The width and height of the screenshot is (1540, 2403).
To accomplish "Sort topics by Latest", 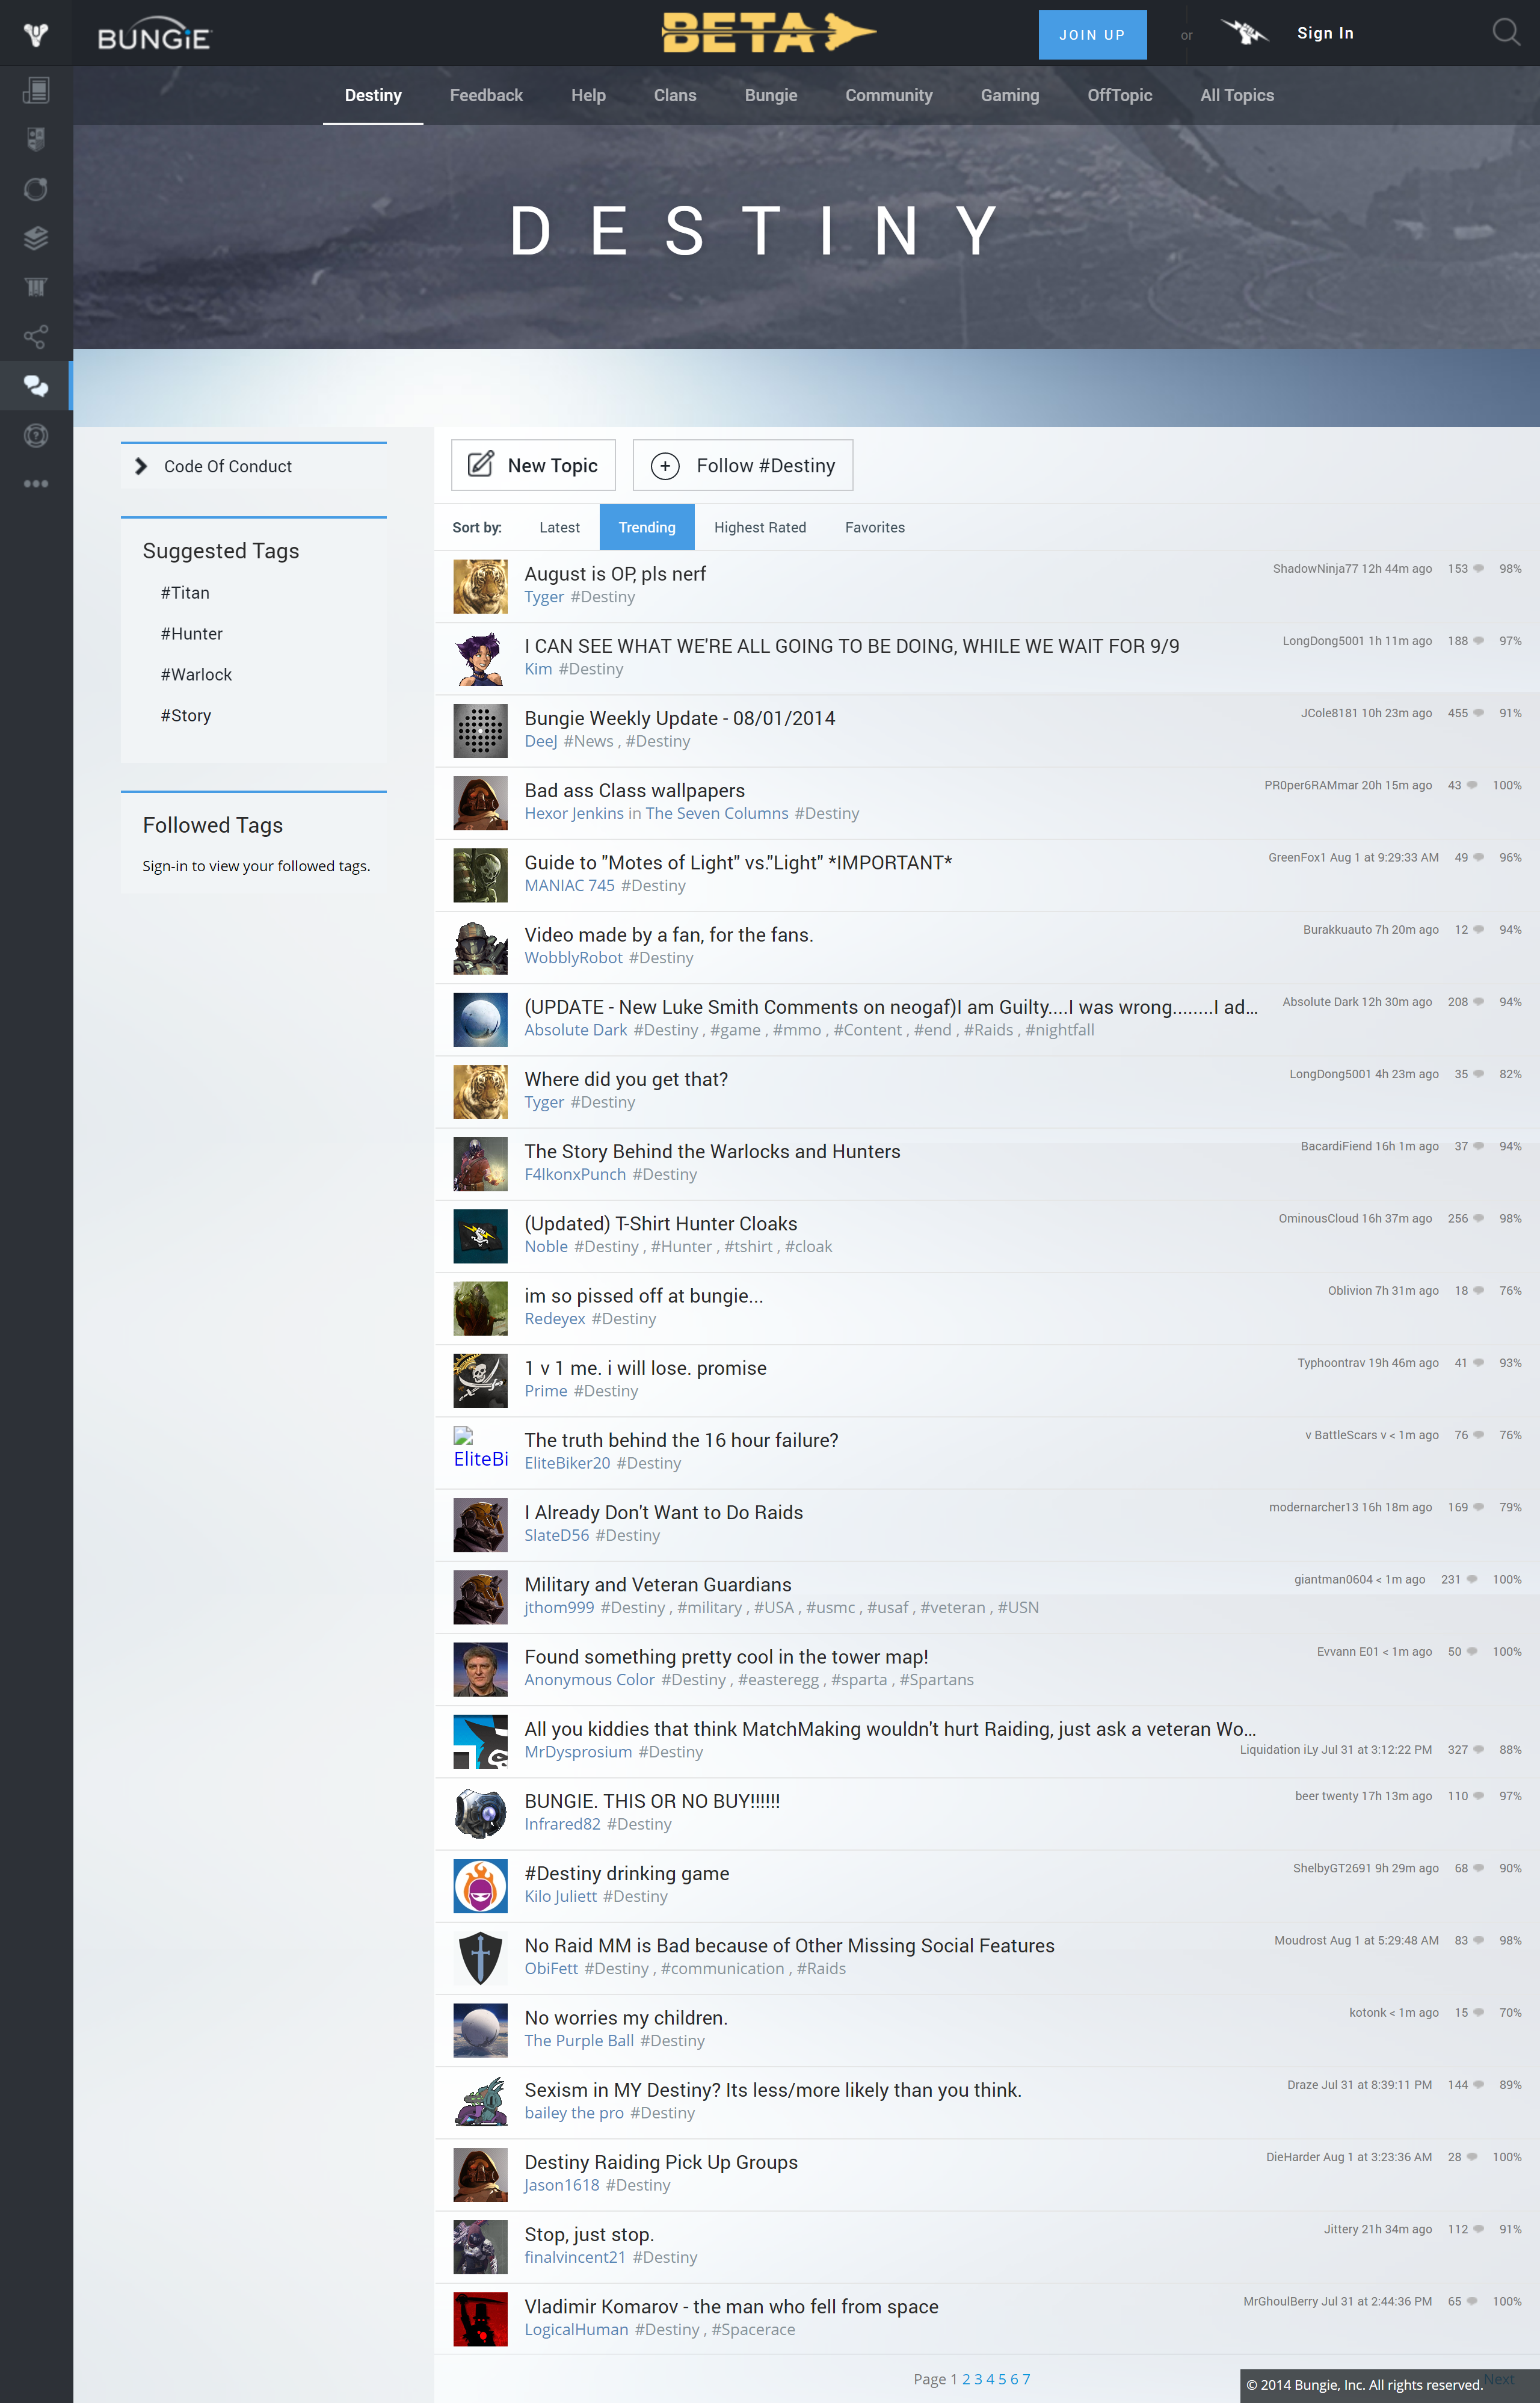I will 559,527.
